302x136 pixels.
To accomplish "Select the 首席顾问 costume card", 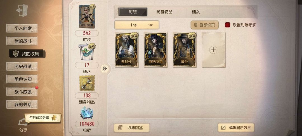I will tap(156, 50).
